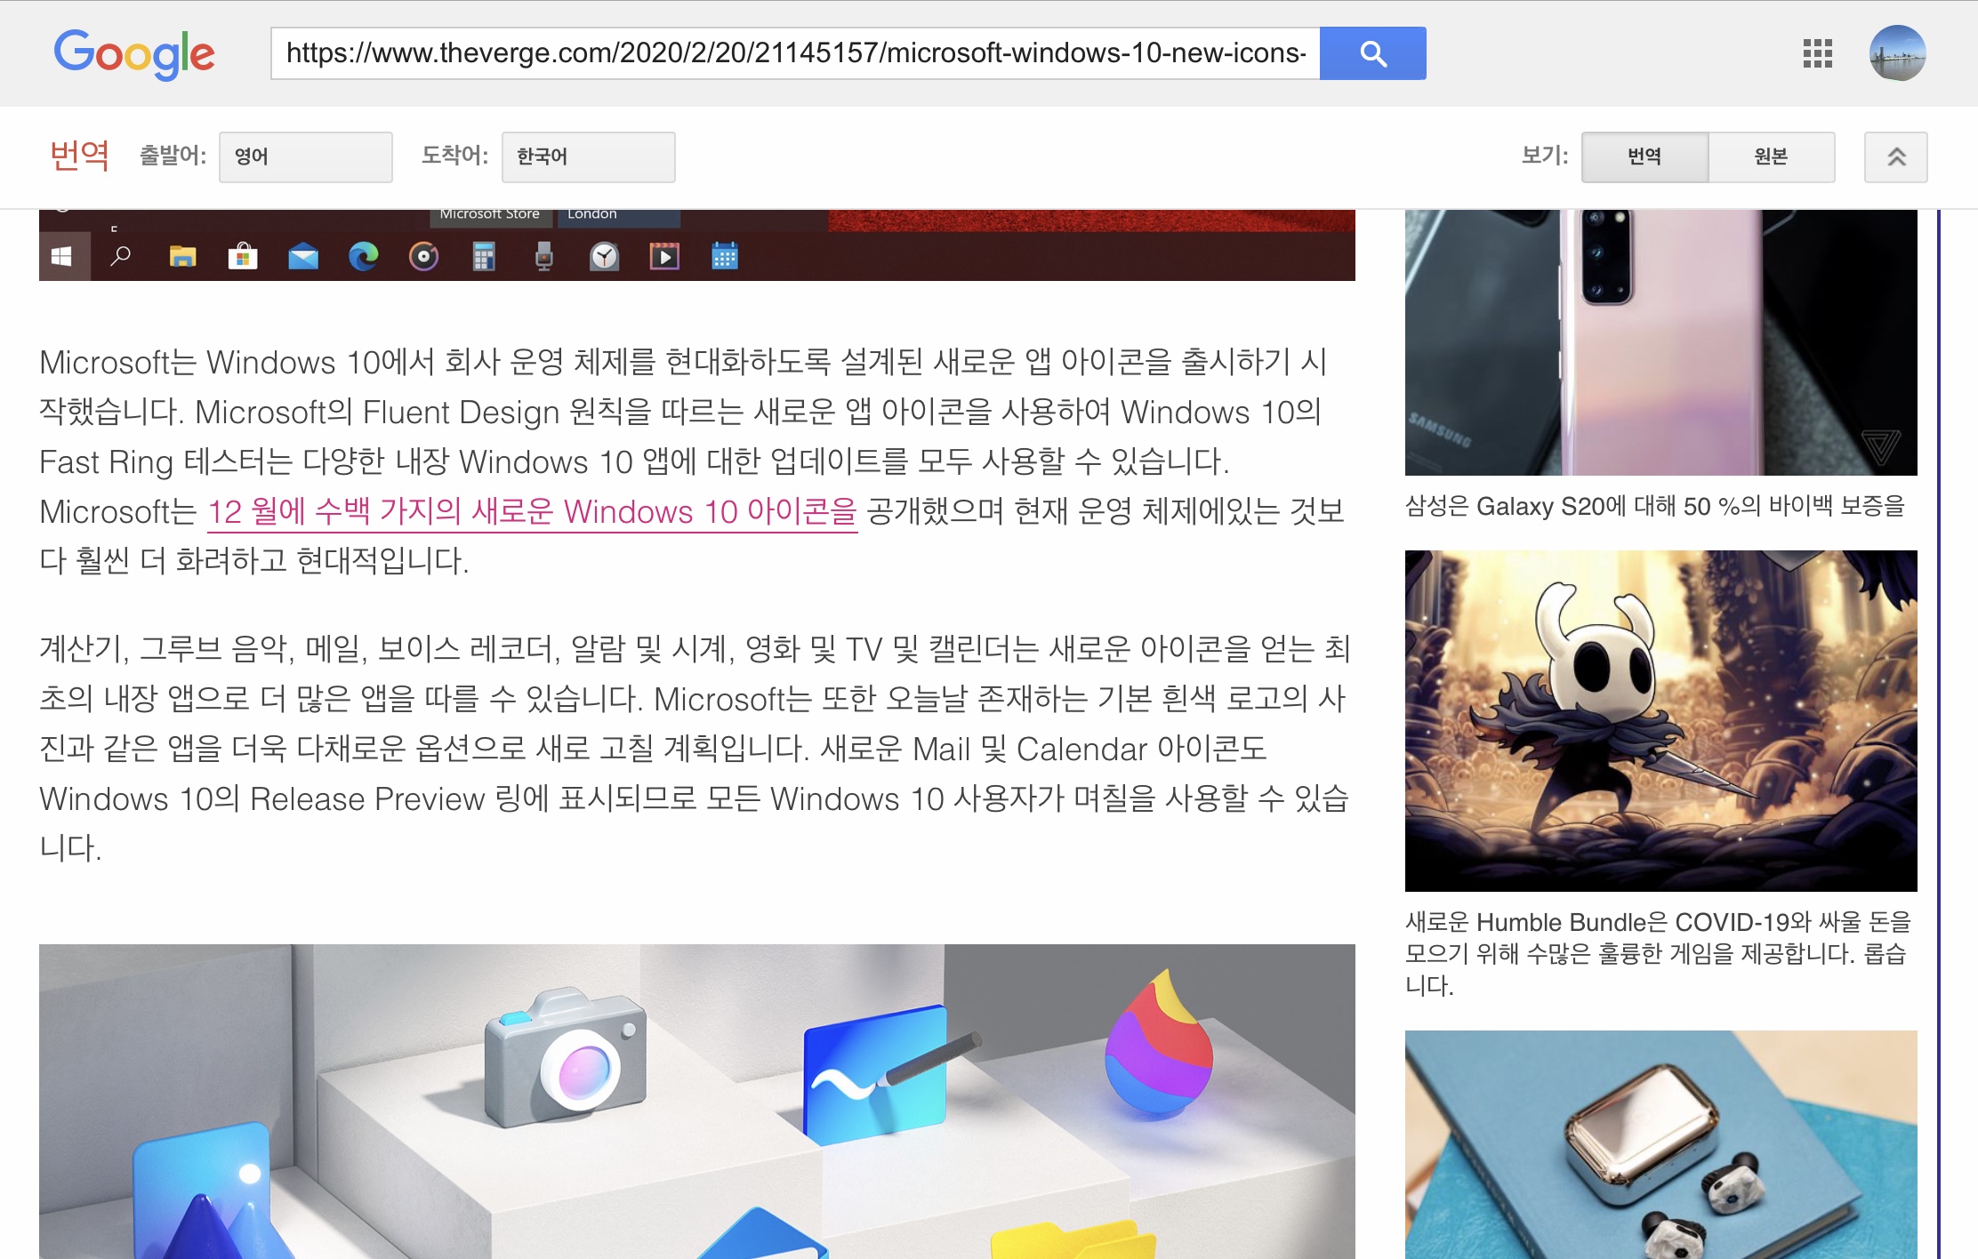Click the Mail envelope icon in image
The width and height of the screenshot is (1978, 1259).
303,257
